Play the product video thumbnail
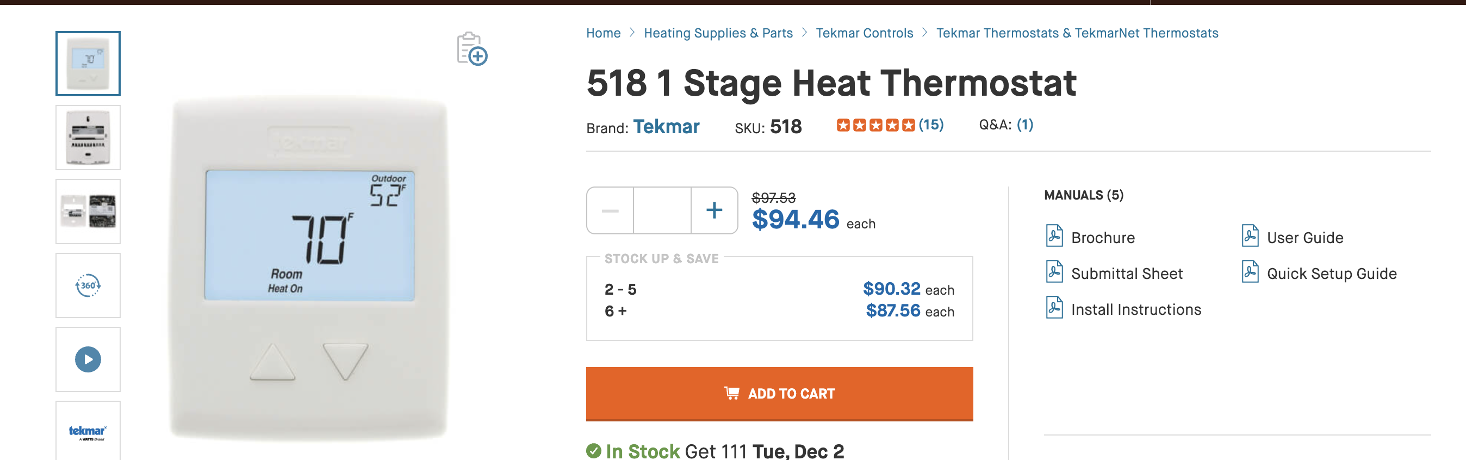The image size is (1466, 460). [x=88, y=359]
